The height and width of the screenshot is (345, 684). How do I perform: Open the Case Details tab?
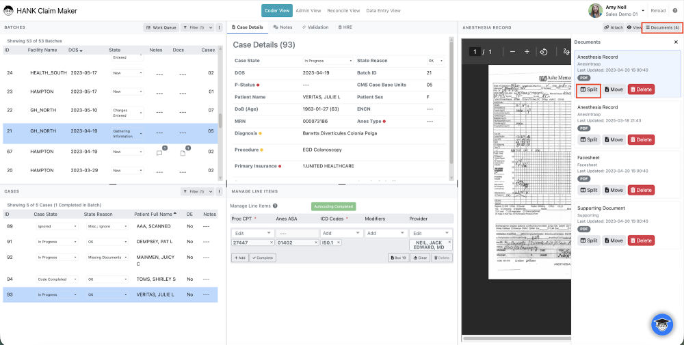[x=248, y=27]
